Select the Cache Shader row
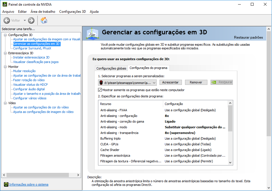272x191 pixels. (x=163, y=150)
